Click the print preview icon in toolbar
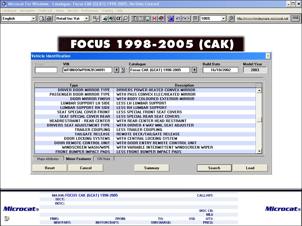The height and width of the screenshot is (226, 302). coord(42,19)
